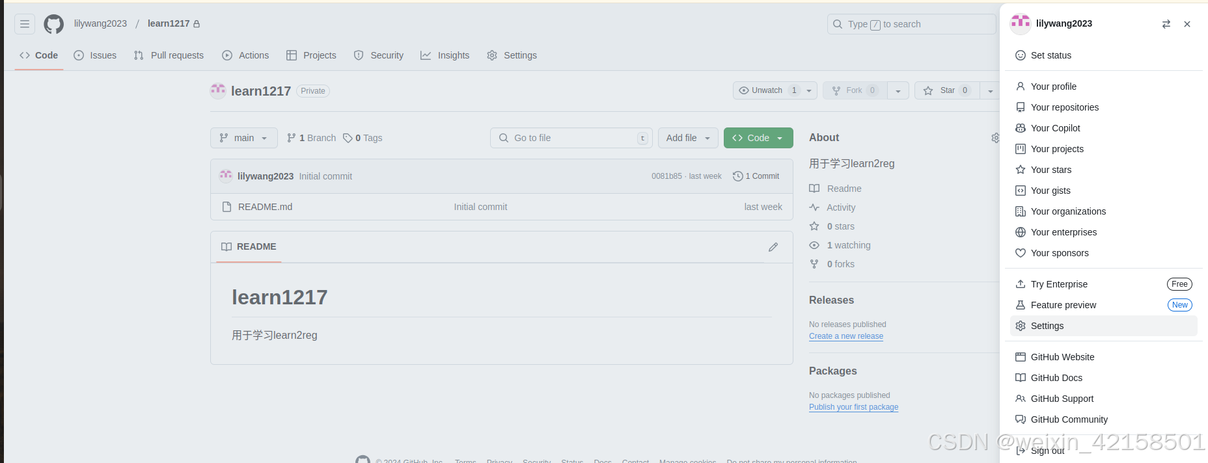Screen dimensions: 1208x463
Task: Open the Security tab
Action: click(378, 55)
